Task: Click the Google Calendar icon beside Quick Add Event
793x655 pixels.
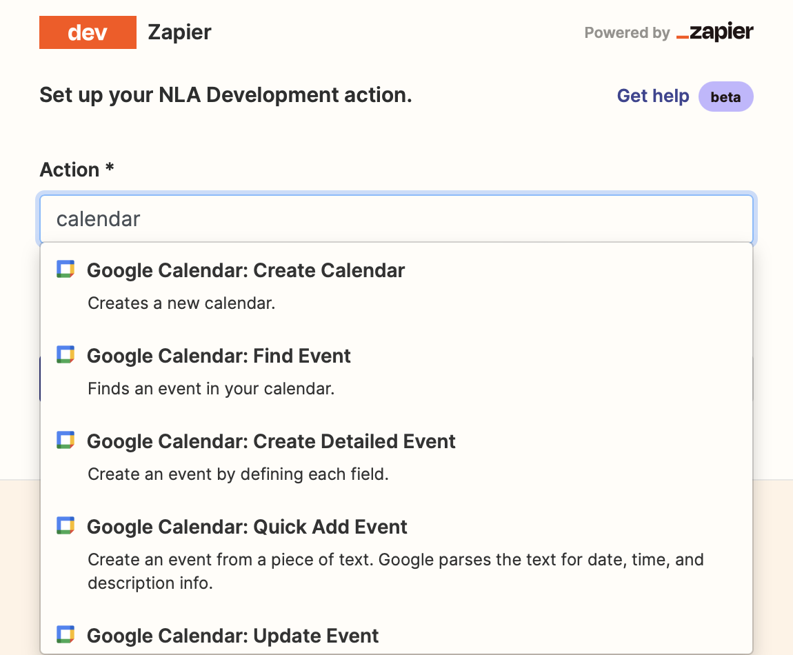Action: pyautogui.click(x=66, y=526)
